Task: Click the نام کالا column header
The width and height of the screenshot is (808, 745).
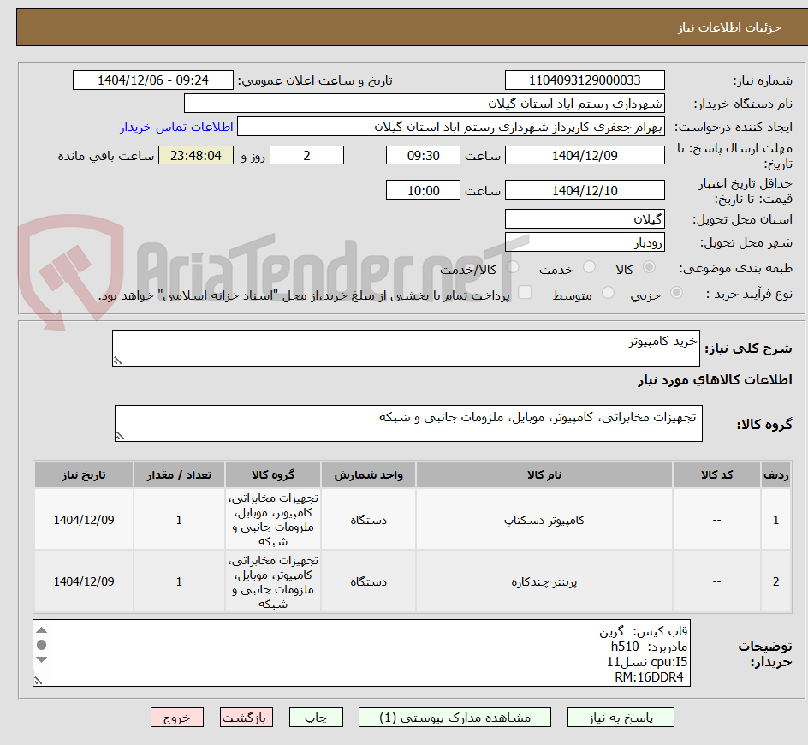Action: coord(544,475)
